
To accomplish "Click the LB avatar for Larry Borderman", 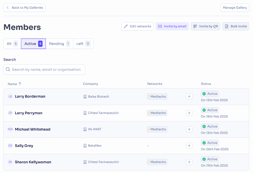I will 10,96.
